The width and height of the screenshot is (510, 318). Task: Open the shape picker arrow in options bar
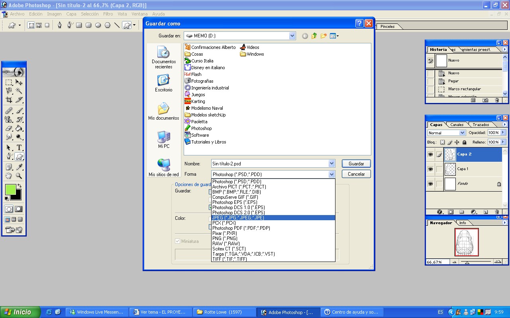134,25
